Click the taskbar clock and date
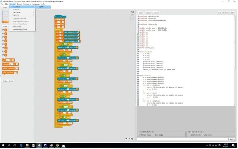The image size is (238, 149). pos(226,145)
